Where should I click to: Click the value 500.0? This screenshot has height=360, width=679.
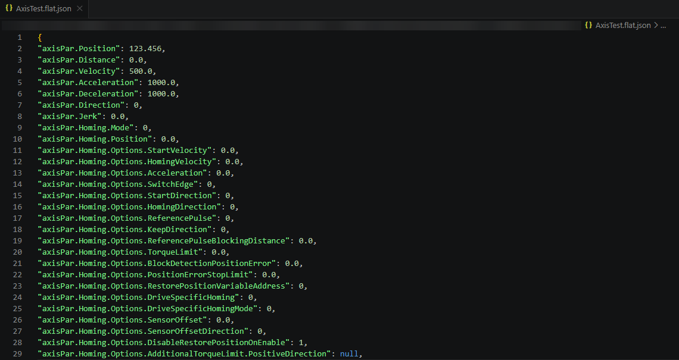click(141, 71)
